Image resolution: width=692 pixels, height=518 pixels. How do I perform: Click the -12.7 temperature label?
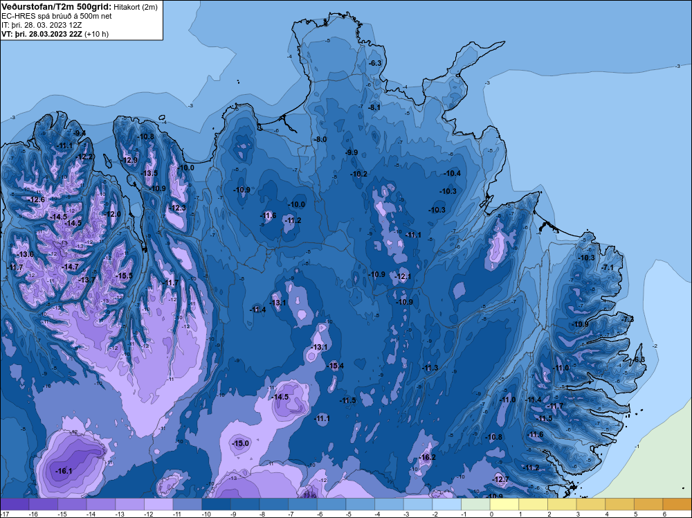[x=500, y=479]
